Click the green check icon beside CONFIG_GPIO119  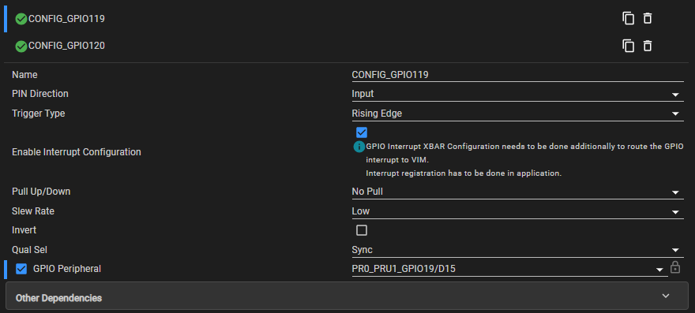click(21, 19)
